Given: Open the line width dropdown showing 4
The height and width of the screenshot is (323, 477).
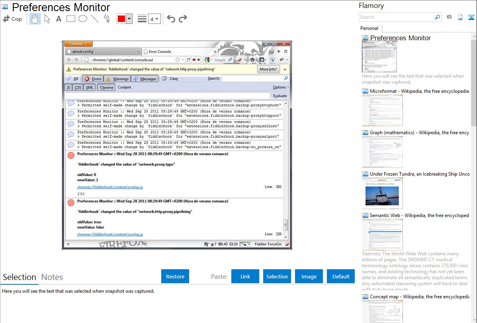Looking at the screenshot, I should 154,19.
